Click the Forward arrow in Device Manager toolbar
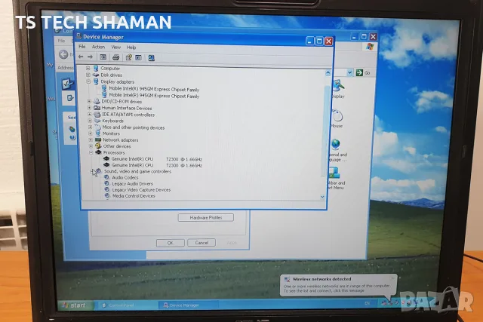 91,57
